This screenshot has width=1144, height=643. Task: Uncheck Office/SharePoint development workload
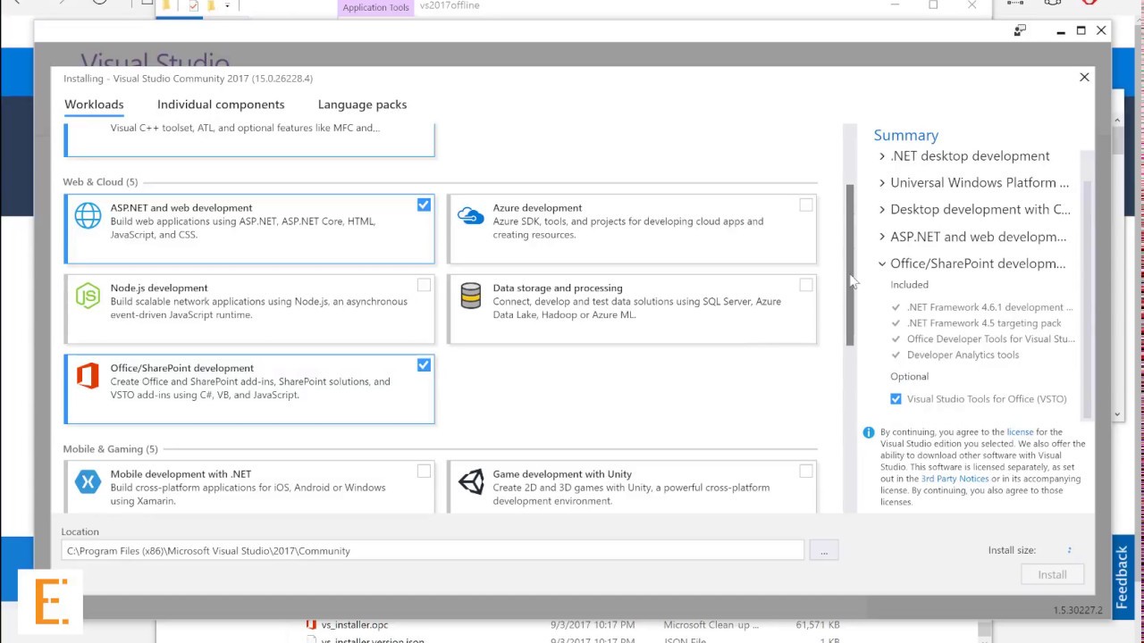tap(424, 365)
